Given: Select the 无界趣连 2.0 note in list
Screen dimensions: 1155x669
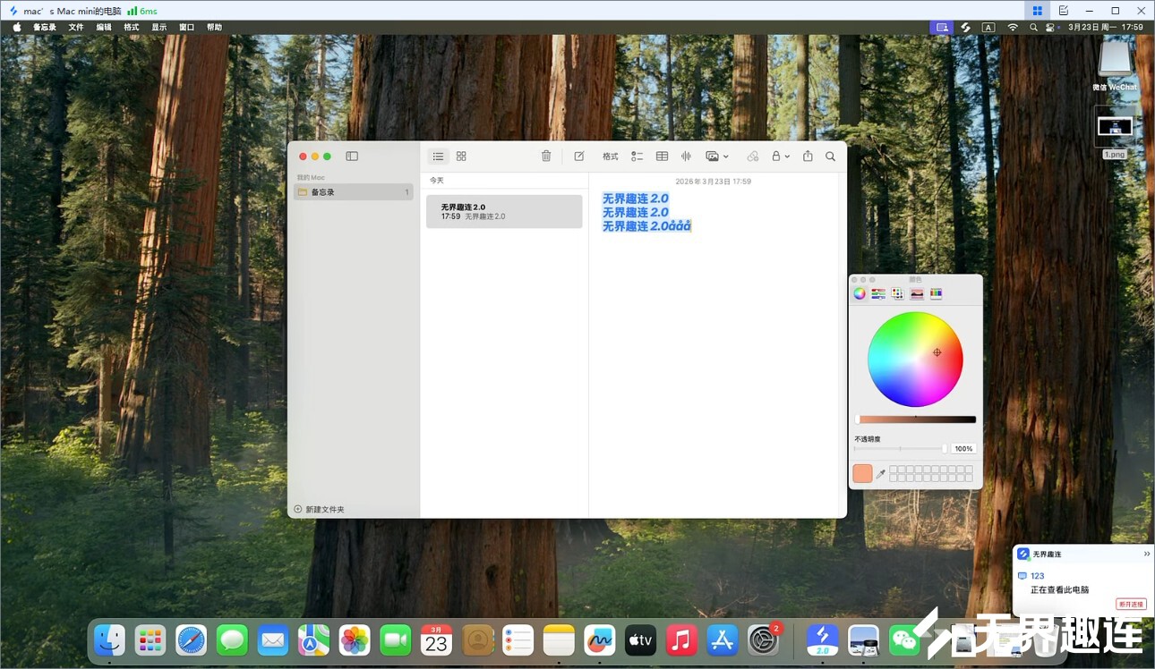Looking at the screenshot, I should pos(504,212).
